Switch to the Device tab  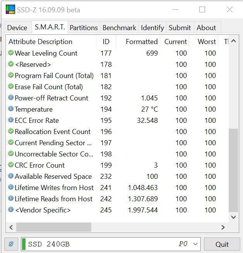(17, 28)
